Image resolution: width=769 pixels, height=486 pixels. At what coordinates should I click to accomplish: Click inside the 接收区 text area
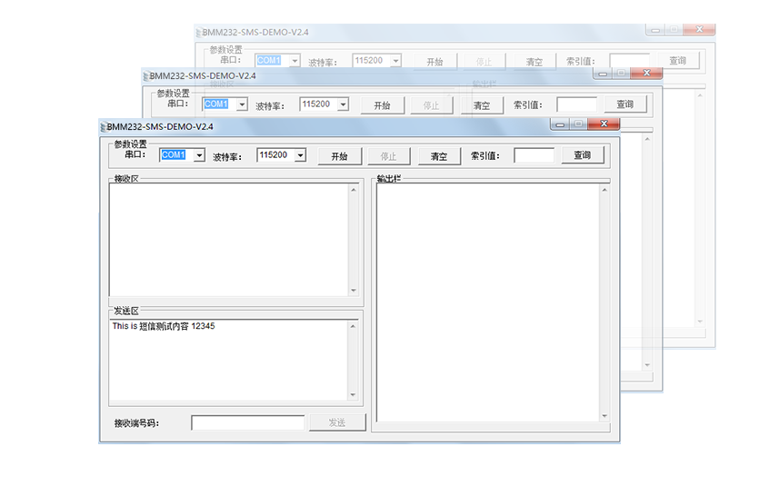[x=228, y=240]
